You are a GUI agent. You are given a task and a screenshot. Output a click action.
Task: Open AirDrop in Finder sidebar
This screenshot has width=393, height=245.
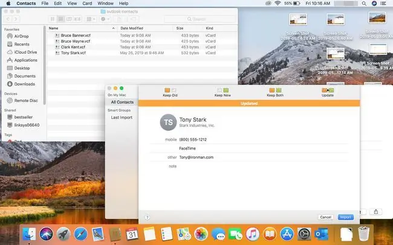coord(21,36)
